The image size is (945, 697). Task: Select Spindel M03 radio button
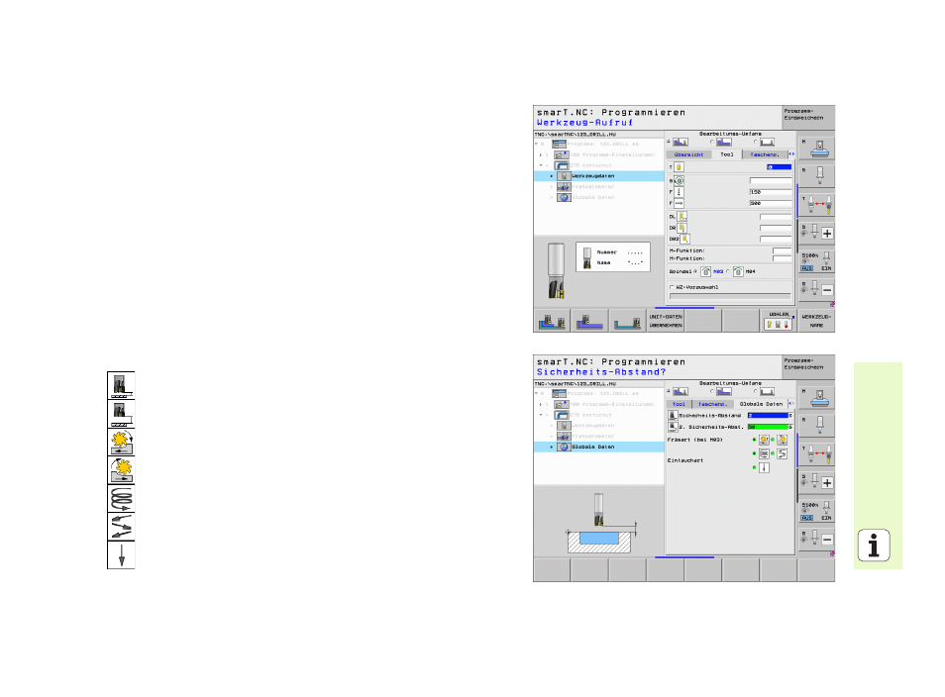695,271
